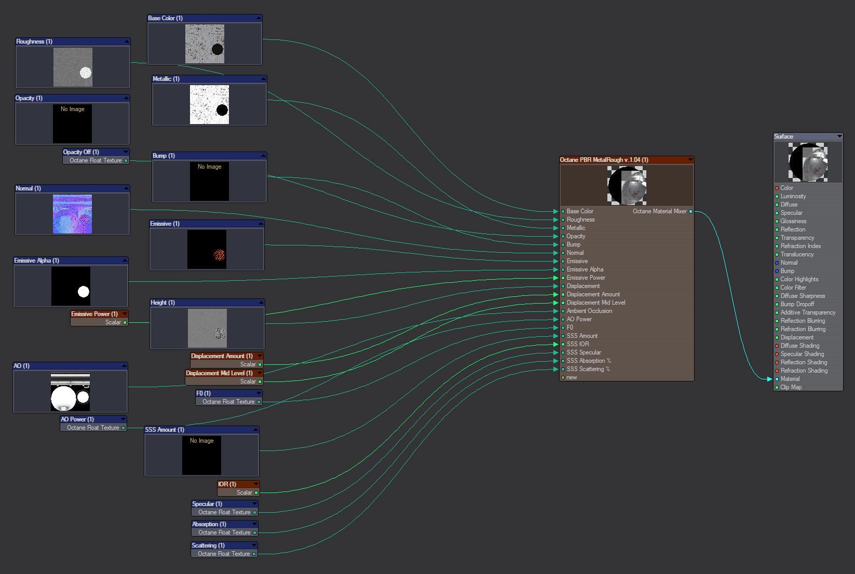
Task: Click the Scattering Octane Float Texture output
Action: [254, 554]
